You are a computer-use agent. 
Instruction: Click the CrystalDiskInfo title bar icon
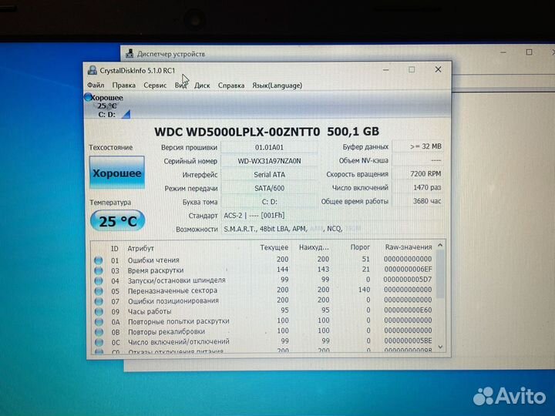(92, 70)
